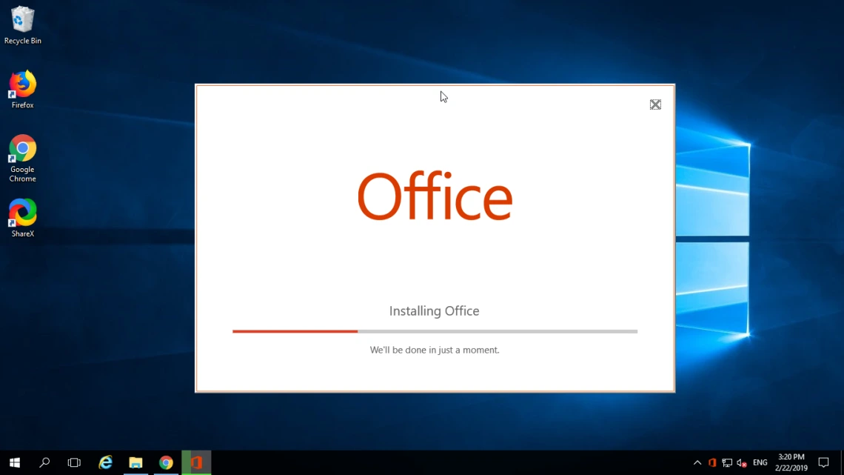Select the Google Chrome desktop shortcut

point(23,159)
